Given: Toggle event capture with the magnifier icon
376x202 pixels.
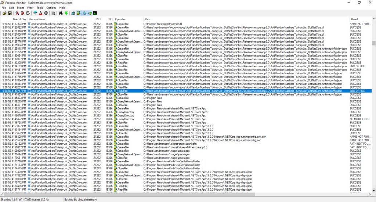Looking at the screenshot, I should pos(17,13).
